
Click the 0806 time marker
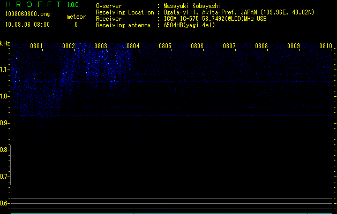197,46
